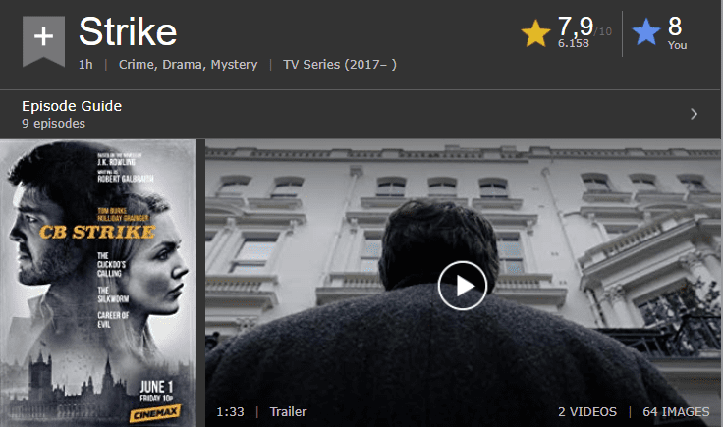This screenshot has width=723, height=427.
Task: Click the Trailer label under the video
Action: (288, 412)
